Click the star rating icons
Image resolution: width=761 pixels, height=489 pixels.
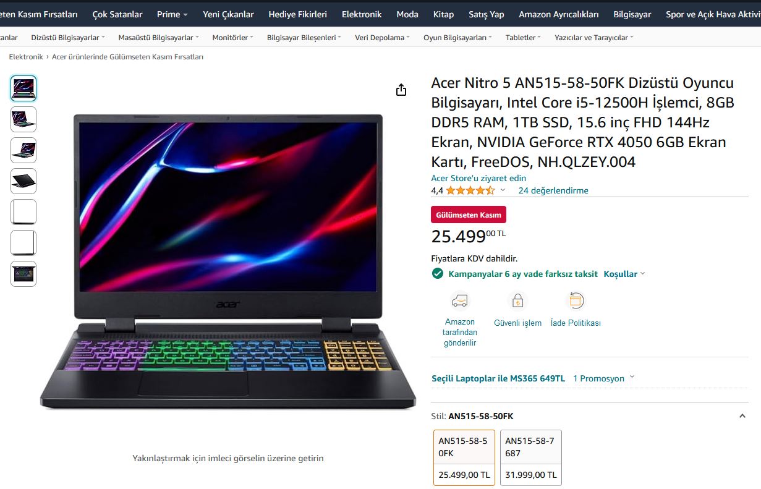470,190
